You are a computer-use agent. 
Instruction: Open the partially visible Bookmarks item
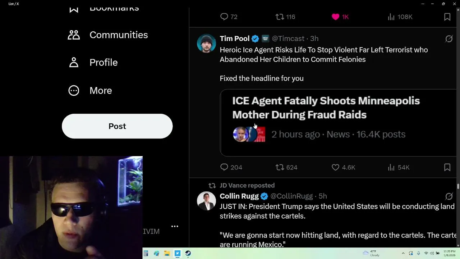[x=103, y=9]
